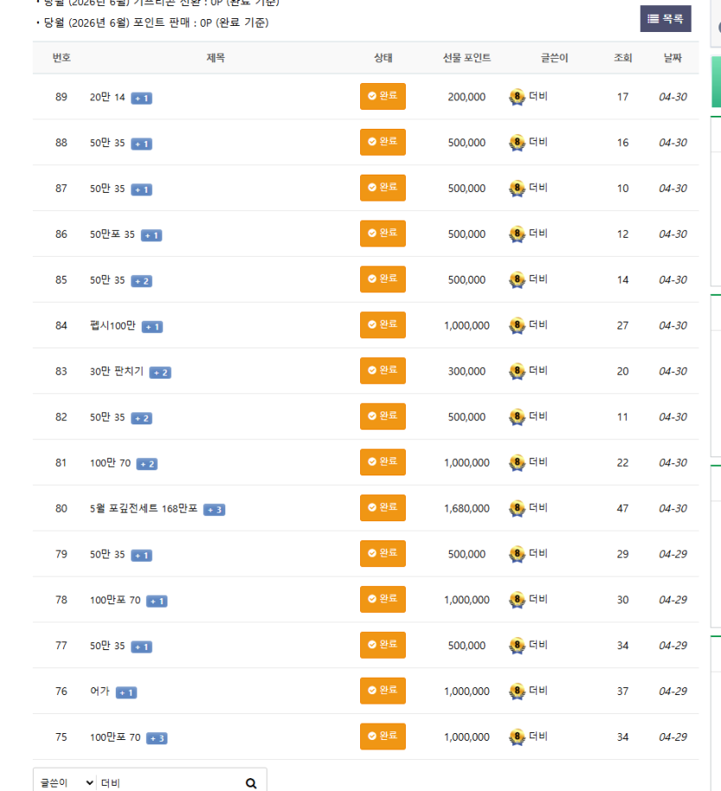Click 완료 status badge in row 88
Image resolution: width=721 pixels, height=791 pixels.
click(383, 142)
